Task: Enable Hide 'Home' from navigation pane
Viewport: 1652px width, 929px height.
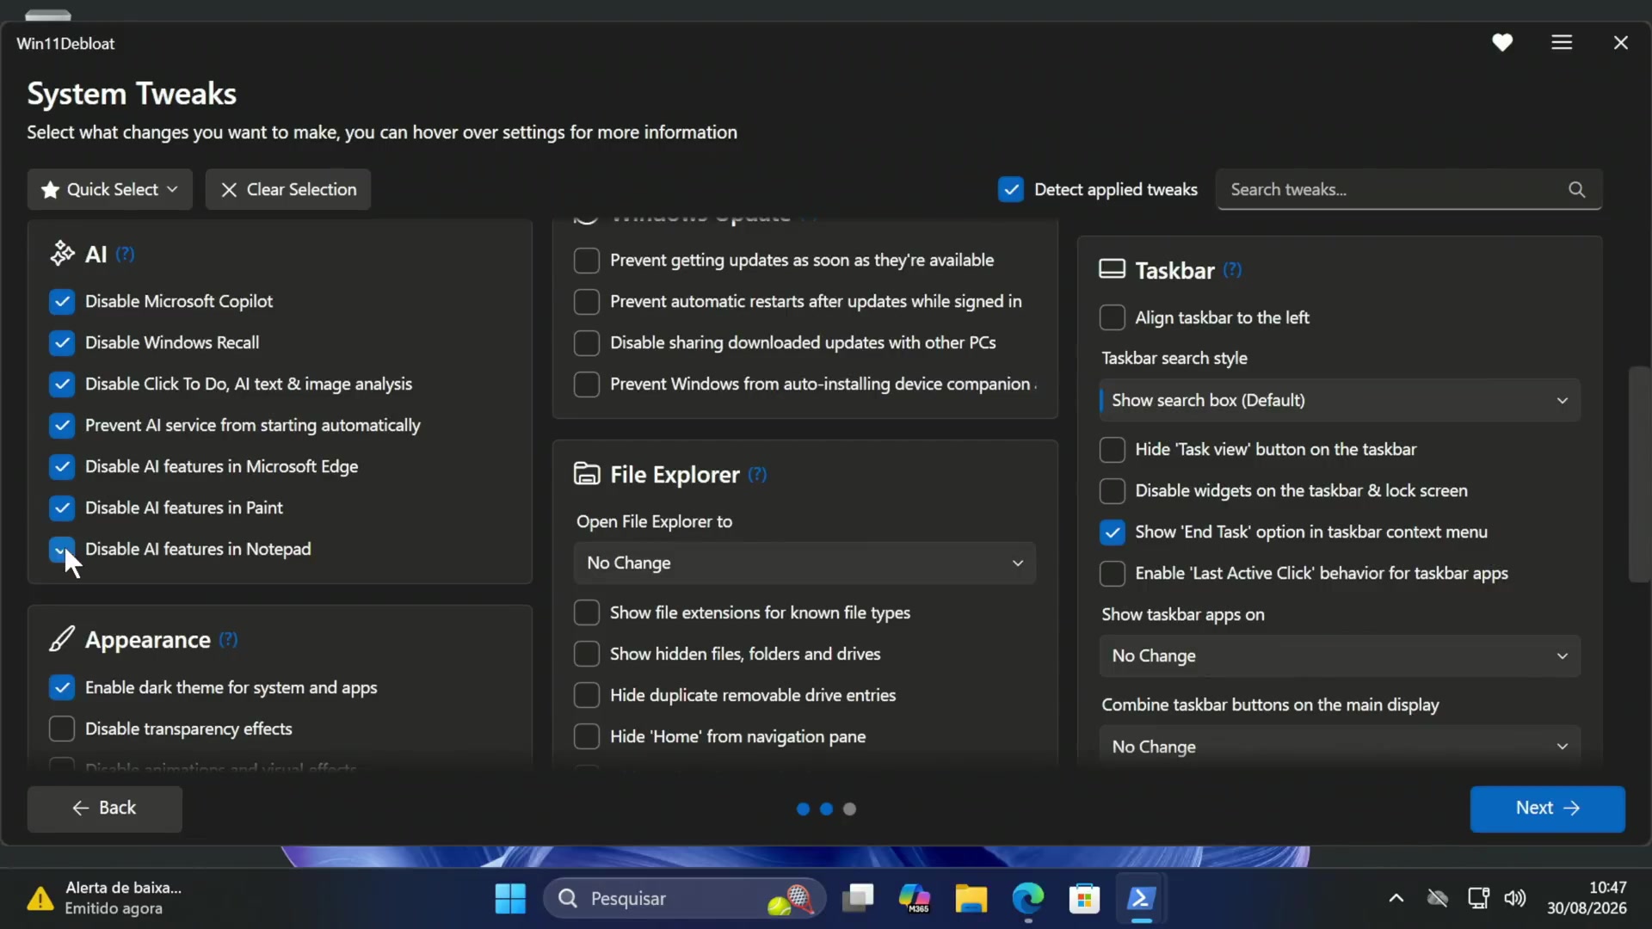Action: click(587, 736)
